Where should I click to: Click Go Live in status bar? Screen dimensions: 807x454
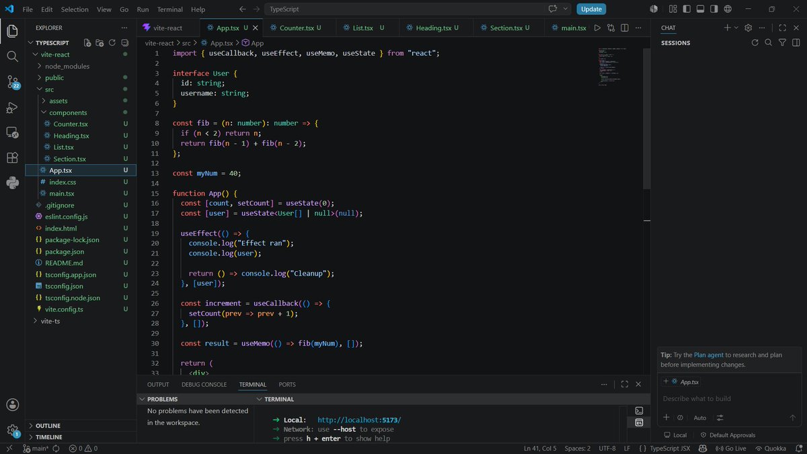pyautogui.click(x=730, y=448)
